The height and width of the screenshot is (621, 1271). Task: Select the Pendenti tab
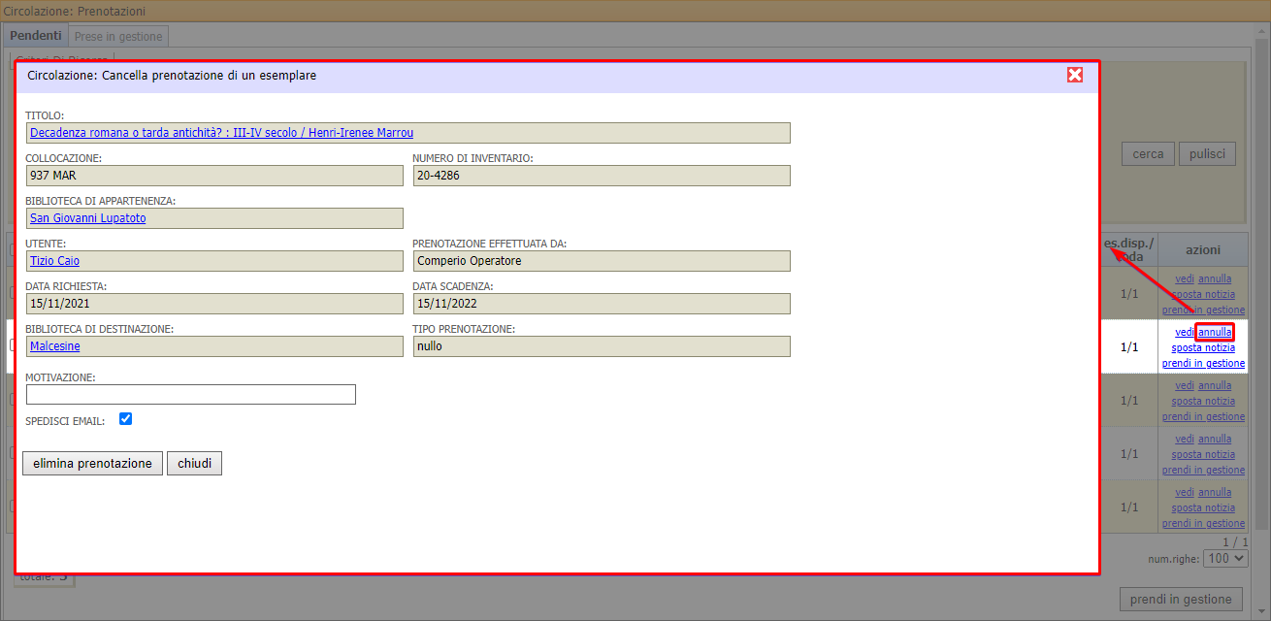pyautogui.click(x=36, y=35)
